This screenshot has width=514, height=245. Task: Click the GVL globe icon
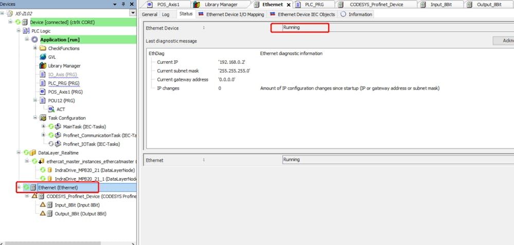pyautogui.click(x=43, y=57)
